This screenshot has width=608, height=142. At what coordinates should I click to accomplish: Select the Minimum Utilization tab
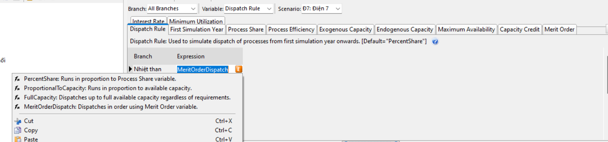[x=196, y=21]
